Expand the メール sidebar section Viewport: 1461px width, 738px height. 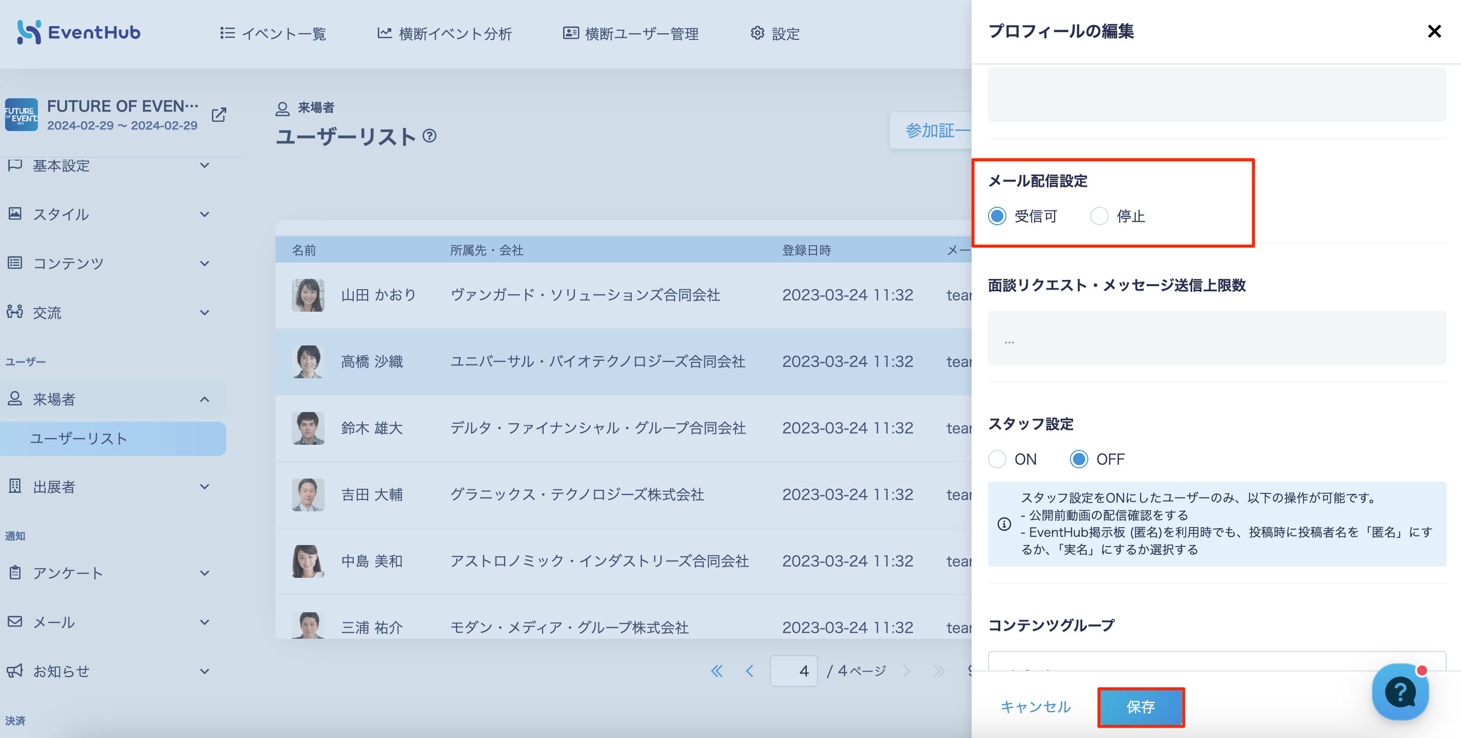(x=109, y=622)
